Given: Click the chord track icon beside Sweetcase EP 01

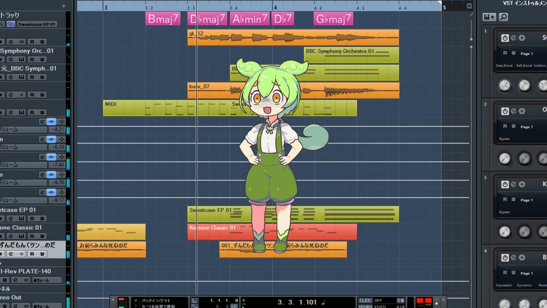Looking at the screenshot, I should pos(11,24).
